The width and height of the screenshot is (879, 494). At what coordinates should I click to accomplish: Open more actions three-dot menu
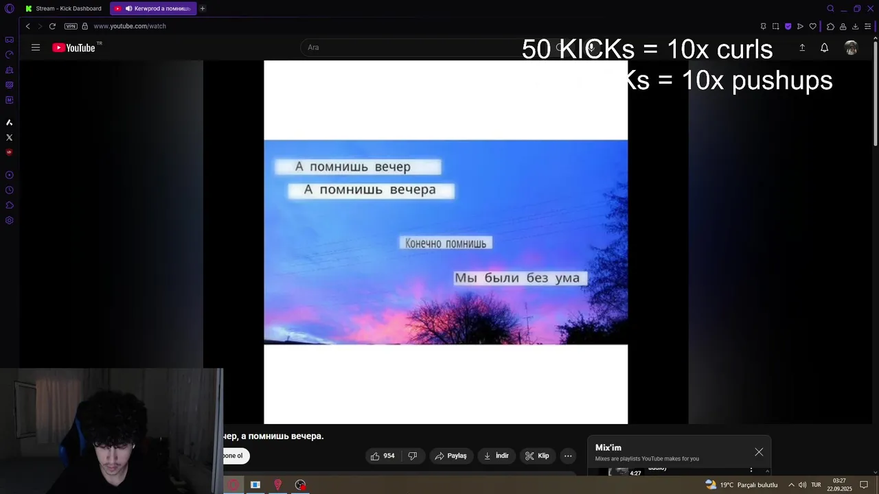tap(568, 456)
